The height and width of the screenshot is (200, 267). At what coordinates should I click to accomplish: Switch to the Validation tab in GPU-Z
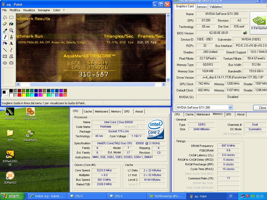(215, 7)
